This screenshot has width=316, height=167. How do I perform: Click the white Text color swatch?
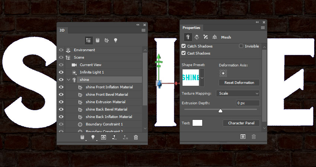(x=197, y=123)
